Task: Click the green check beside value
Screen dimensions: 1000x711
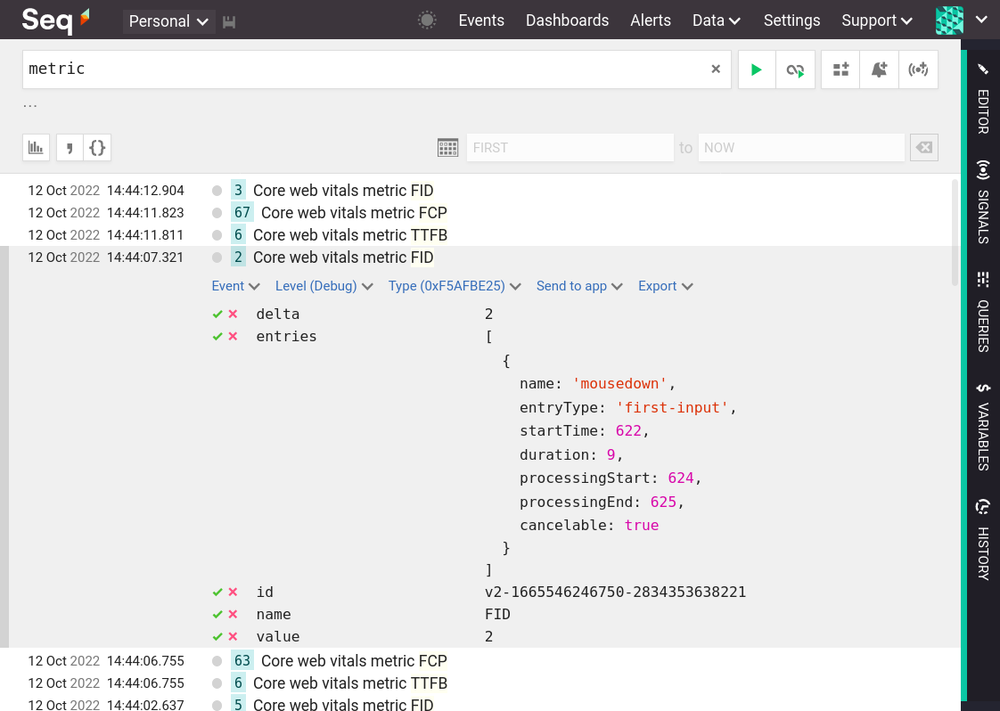Action: click(217, 637)
